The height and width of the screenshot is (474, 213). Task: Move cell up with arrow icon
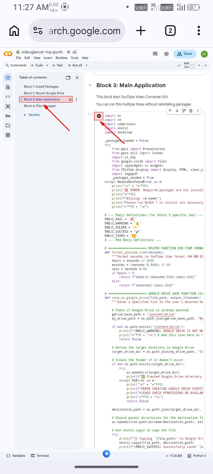(x=170, y=111)
